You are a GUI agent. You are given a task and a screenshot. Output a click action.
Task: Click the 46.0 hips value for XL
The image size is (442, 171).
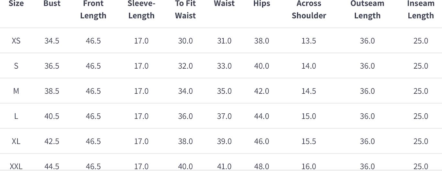tap(261, 141)
